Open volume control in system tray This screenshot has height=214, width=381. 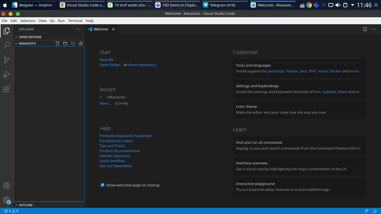click(338, 5)
